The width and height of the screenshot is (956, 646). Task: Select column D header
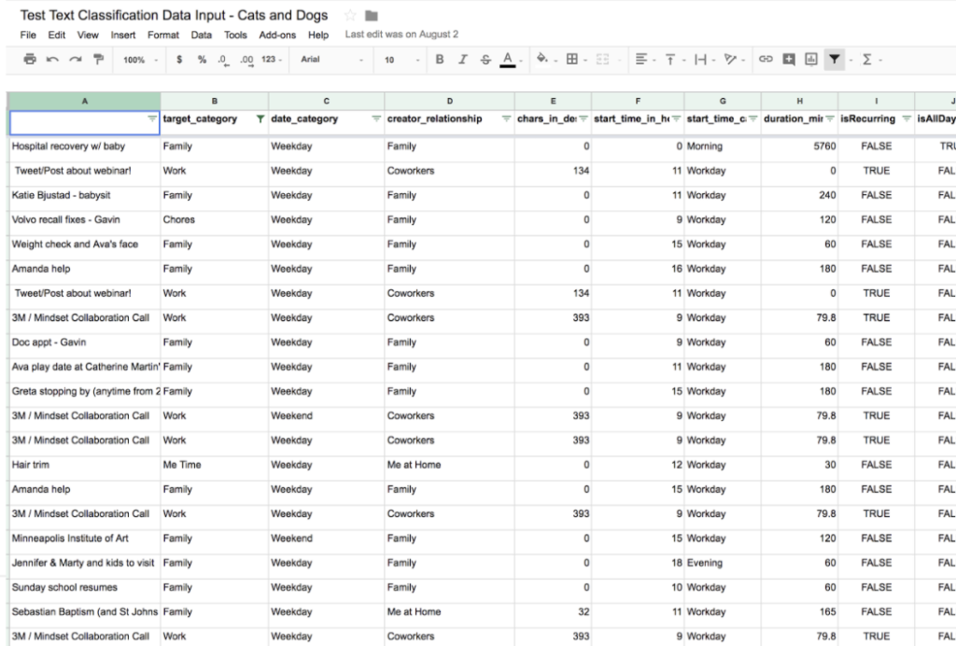click(x=449, y=101)
